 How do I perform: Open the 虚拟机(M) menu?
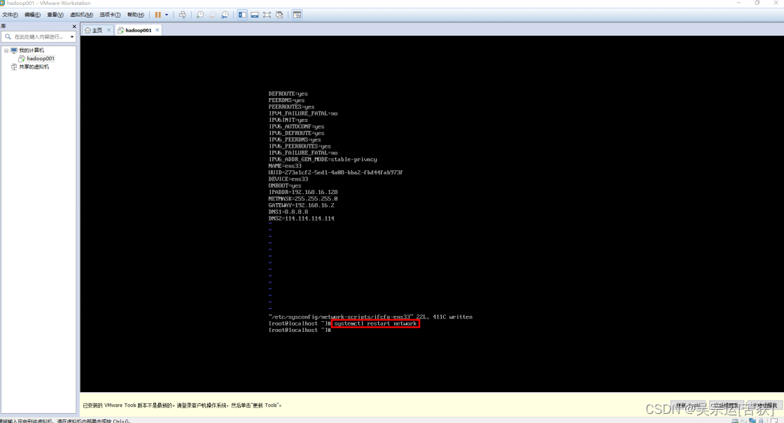pos(81,15)
